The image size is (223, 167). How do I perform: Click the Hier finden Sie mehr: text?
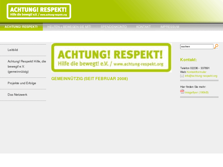[x=193, y=87]
